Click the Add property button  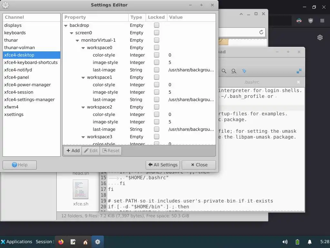click(73, 150)
